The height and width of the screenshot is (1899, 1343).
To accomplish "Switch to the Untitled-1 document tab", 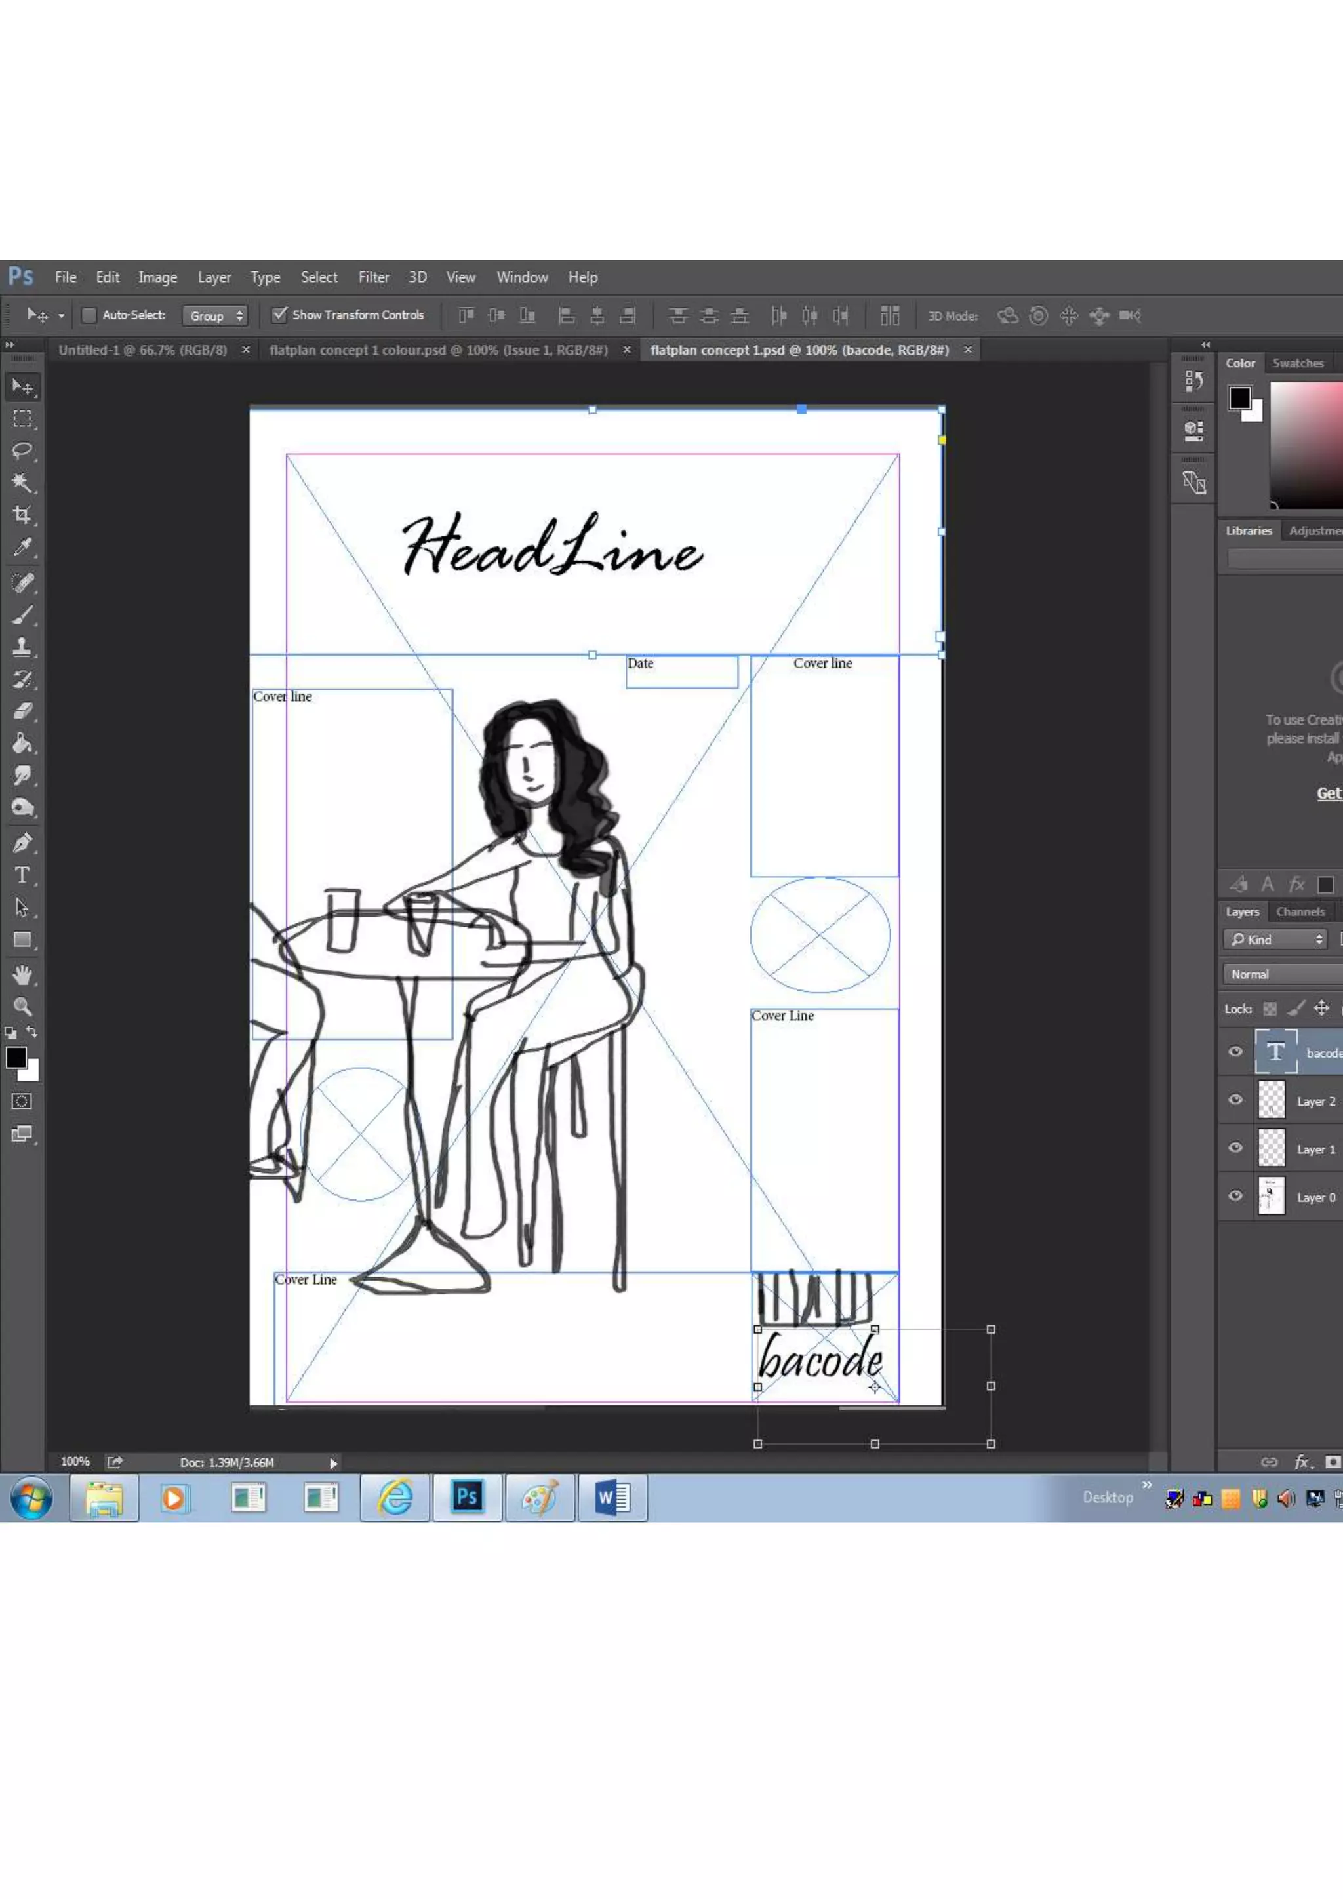I will coord(142,350).
